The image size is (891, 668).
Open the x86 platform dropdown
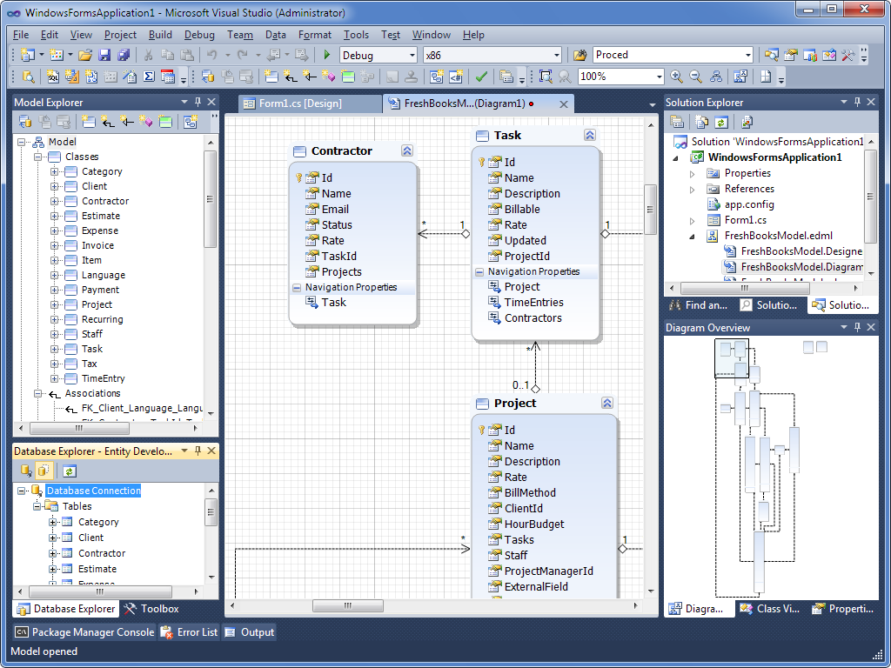(557, 55)
